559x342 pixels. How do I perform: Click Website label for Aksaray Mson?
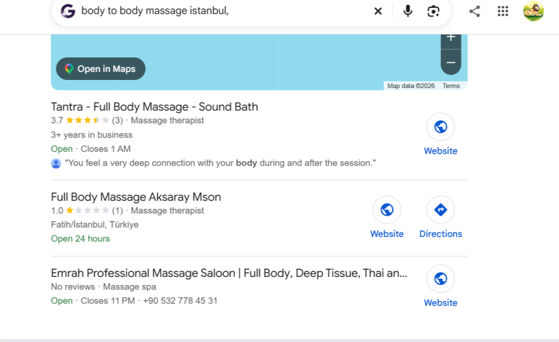coord(387,234)
